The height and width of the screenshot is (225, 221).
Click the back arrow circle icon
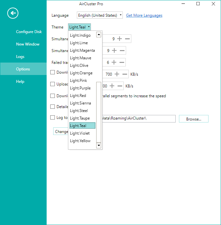pyautogui.click(x=13, y=13)
